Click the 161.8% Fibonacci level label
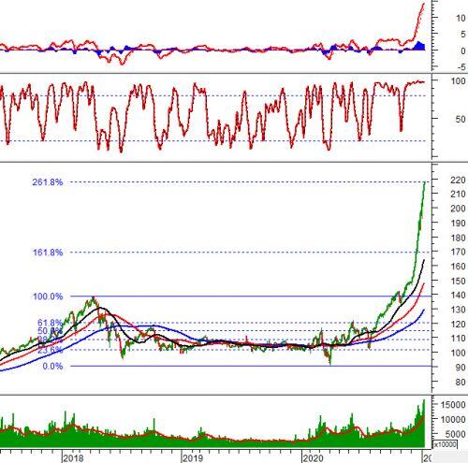This screenshot has height=463, width=468. 48,253
